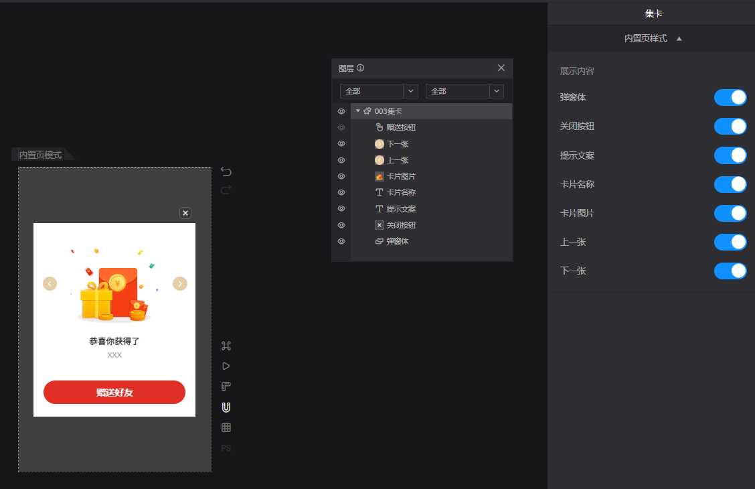Select the 内置页模式 tab
Viewport: 755px width, 489px height.
(40, 155)
